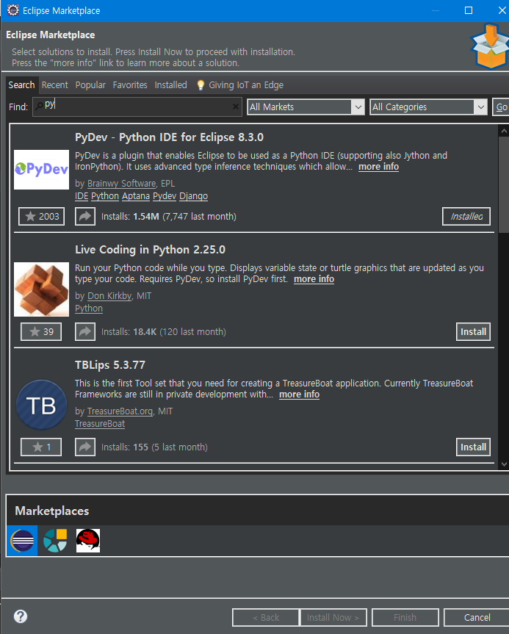Share PyDev using its arrow icon
Image resolution: width=509 pixels, height=634 pixels.
coord(85,216)
